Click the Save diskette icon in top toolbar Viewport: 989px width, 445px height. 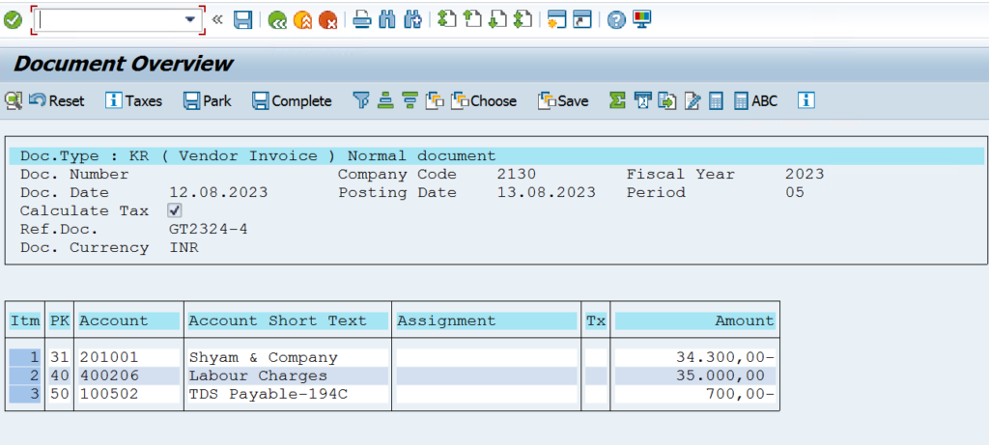click(242, 20)
